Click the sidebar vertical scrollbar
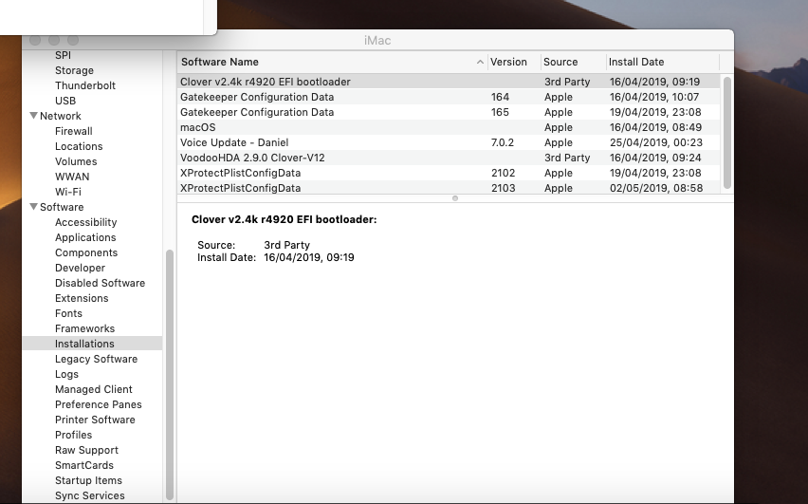Screen dimensions: 808x504 click(x=169, y=375)
